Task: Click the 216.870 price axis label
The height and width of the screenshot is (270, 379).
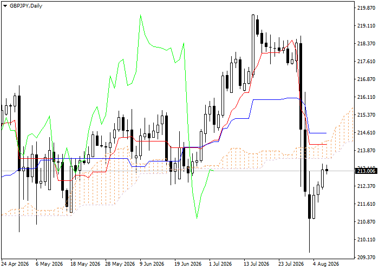Action: click(366, 79)
